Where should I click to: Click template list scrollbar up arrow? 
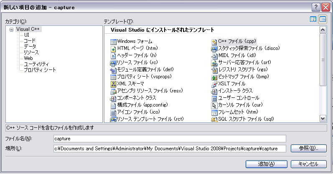tap(323, 30)
